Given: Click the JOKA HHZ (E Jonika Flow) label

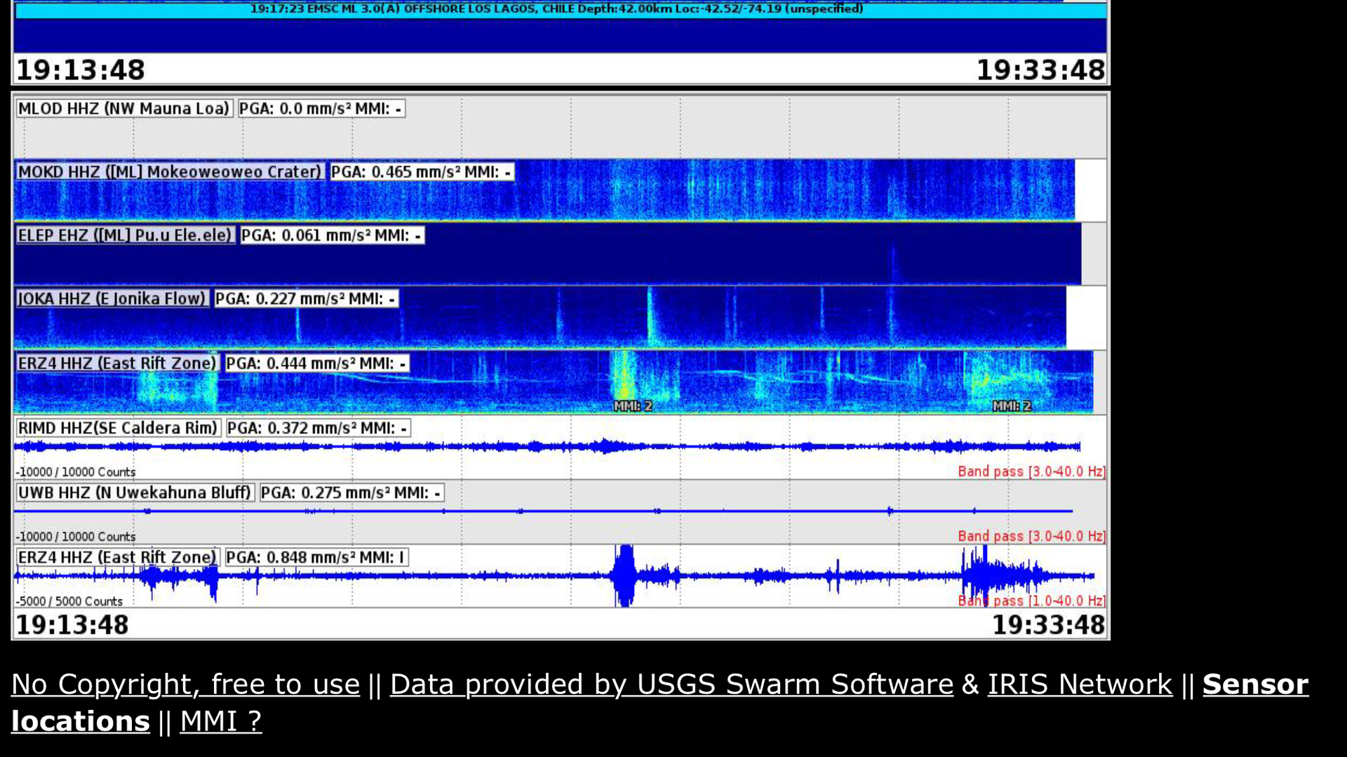Looking at the screenshot, I should pyautogui.click(x=112, y=299).
